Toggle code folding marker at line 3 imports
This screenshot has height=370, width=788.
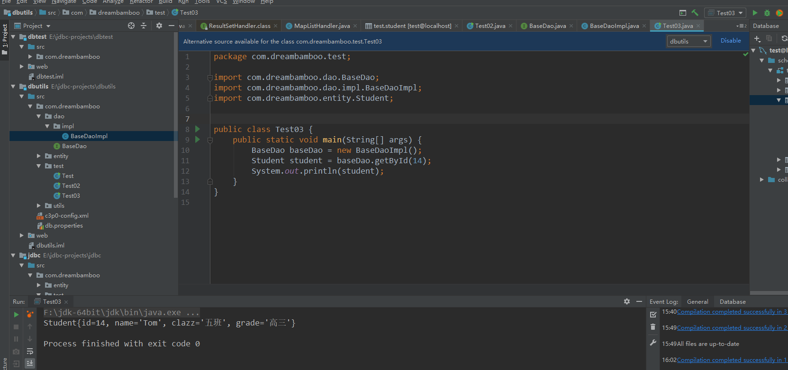tap(210, 78)
